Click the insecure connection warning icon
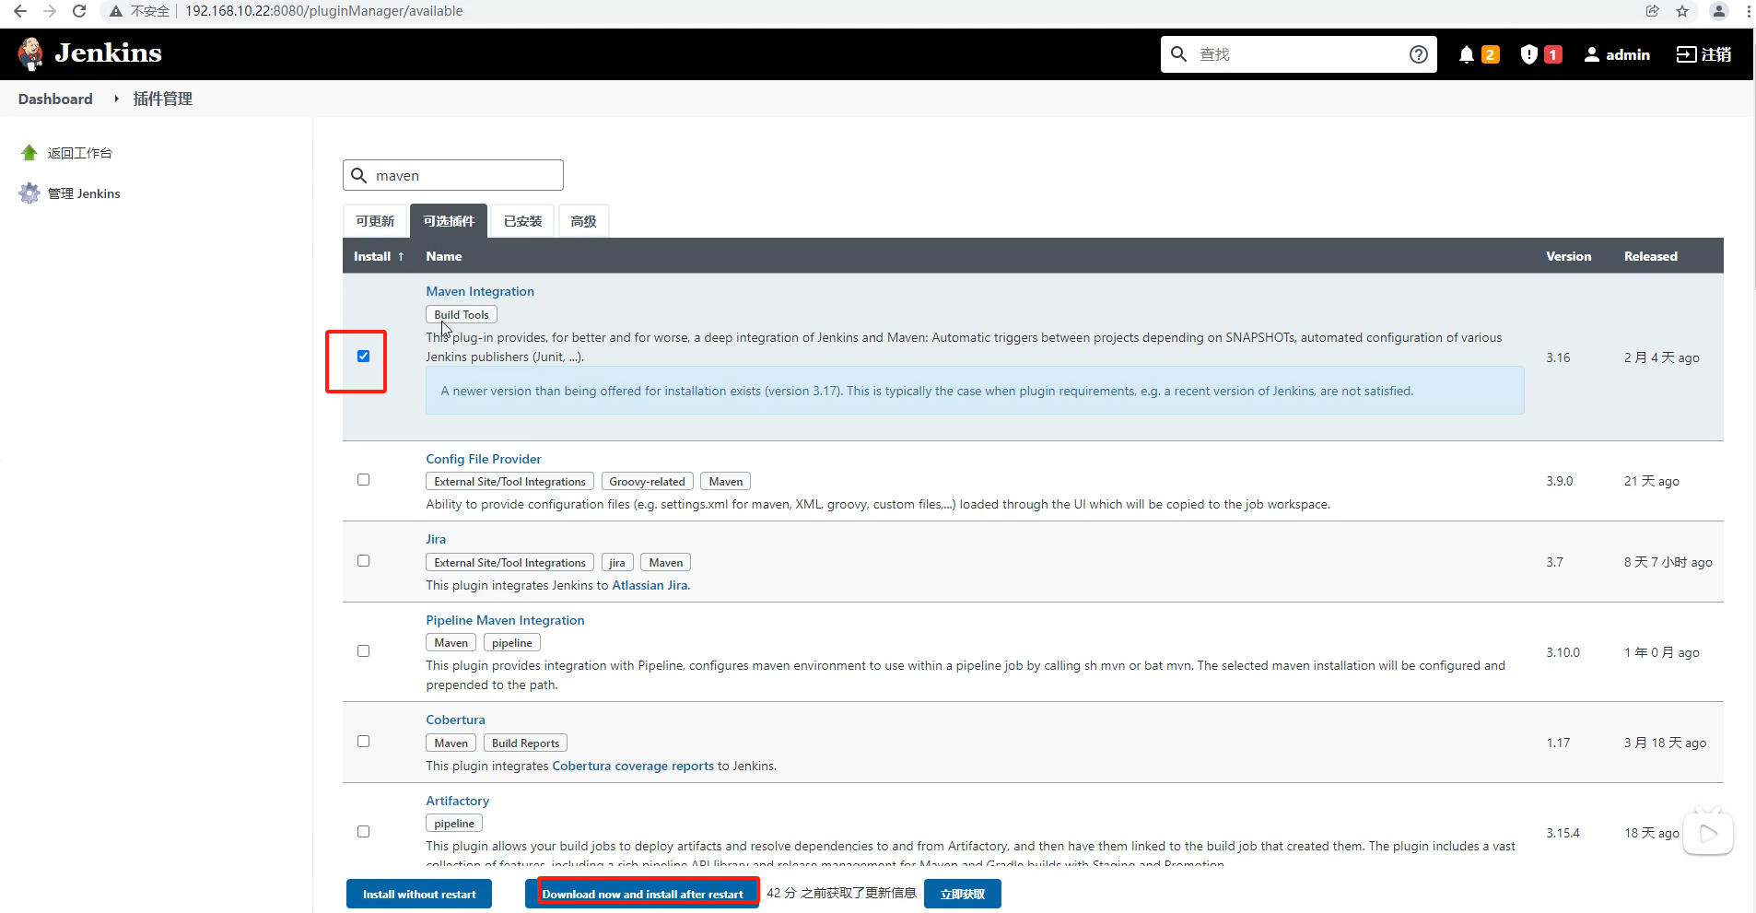 (x=116, y=11)
